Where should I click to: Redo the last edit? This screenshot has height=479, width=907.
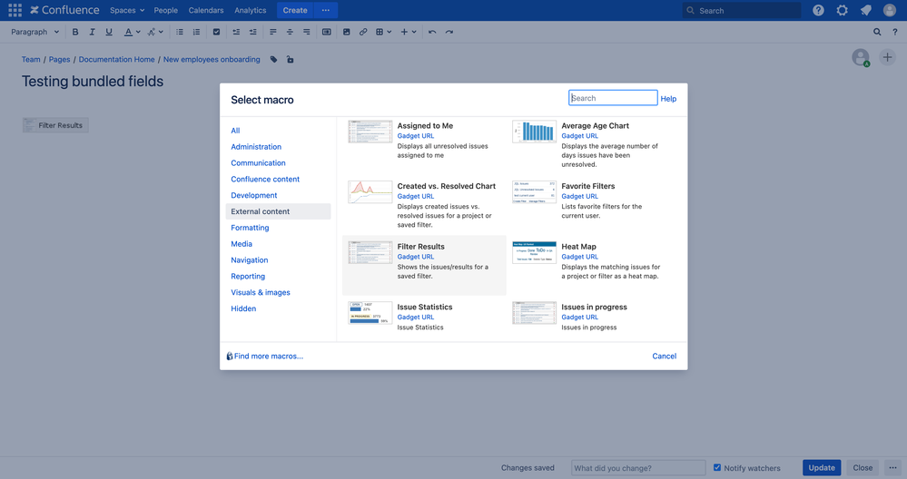coord(449,32)
